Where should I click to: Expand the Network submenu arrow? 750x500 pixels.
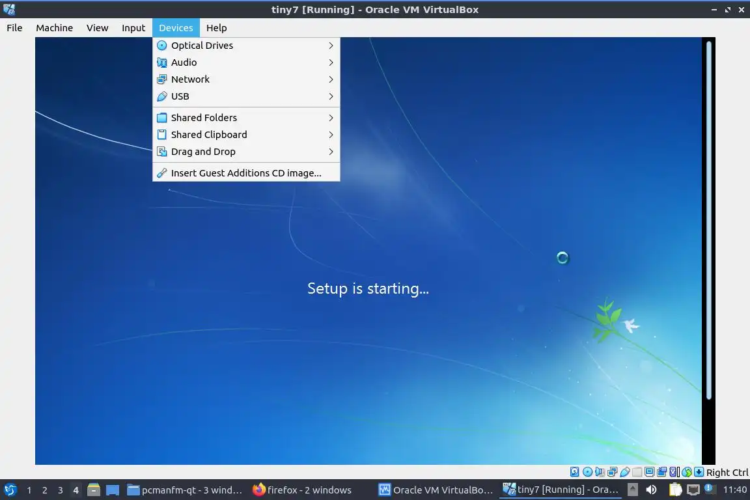[331, 79]
